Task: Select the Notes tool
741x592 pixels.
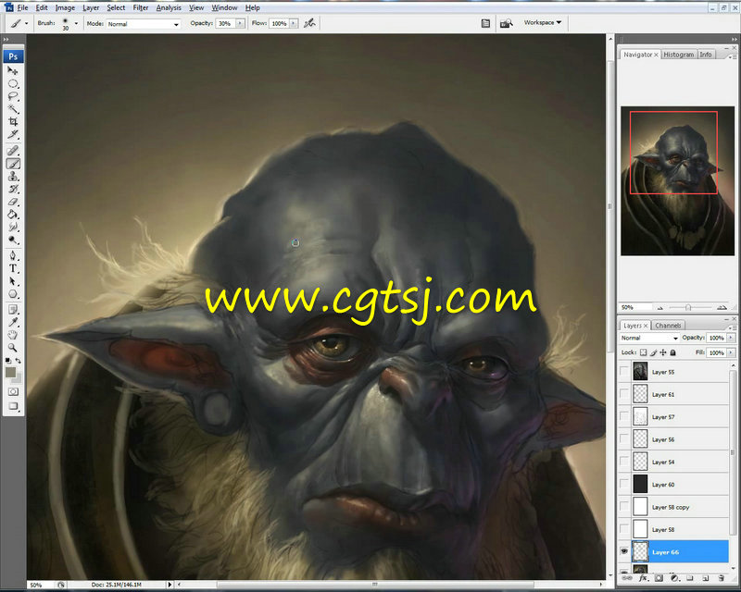Action: (x=13, y=310)
